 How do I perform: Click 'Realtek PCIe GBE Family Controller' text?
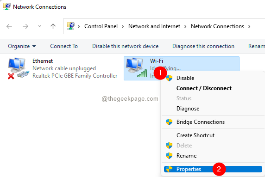[75, 76]
